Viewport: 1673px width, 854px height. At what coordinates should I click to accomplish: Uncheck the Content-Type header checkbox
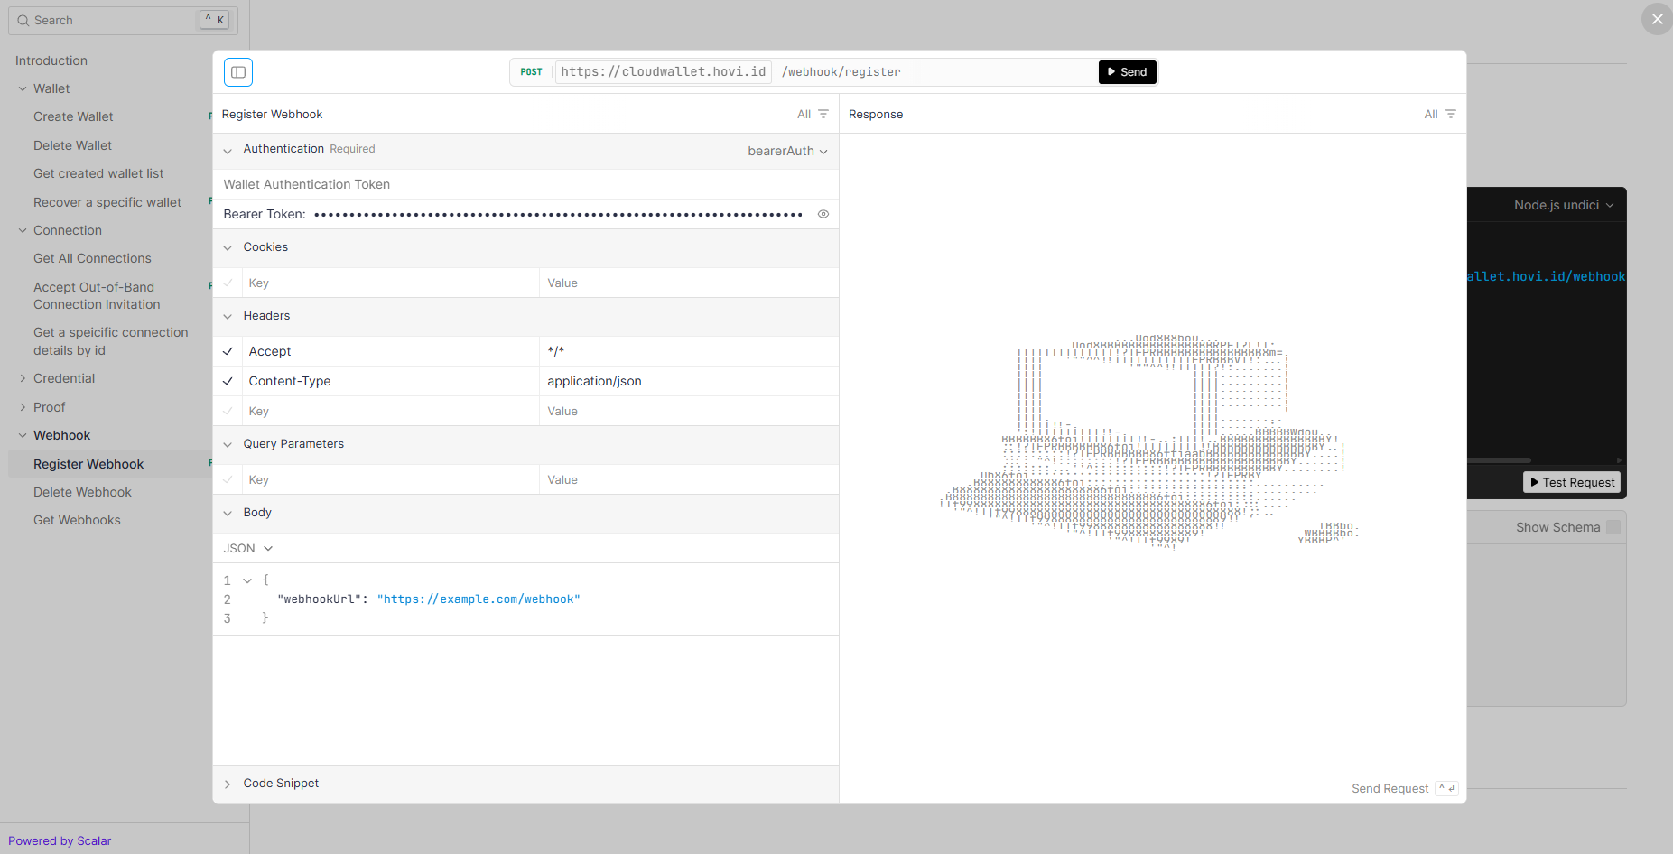(x=228, y=382)
